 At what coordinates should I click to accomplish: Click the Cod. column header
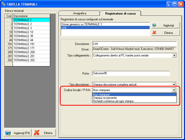point(9,16)
